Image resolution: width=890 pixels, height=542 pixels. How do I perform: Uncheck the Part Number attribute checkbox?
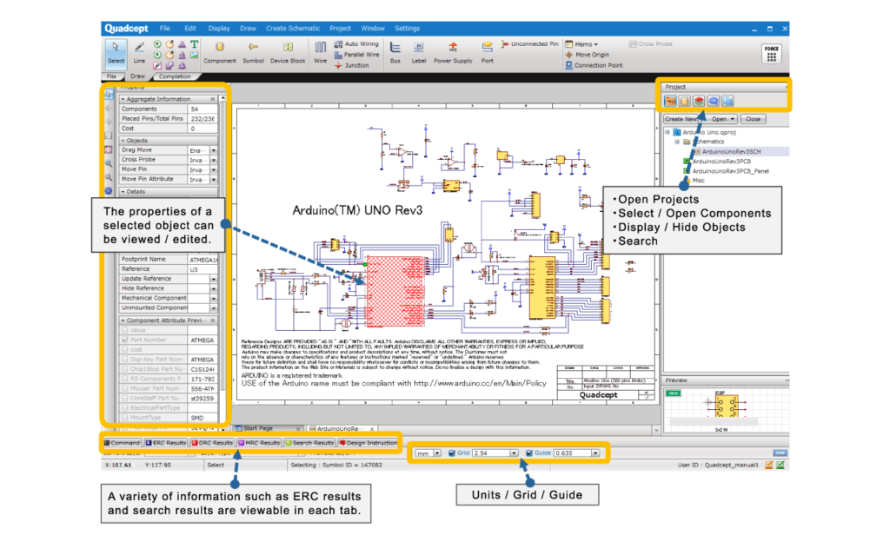click(x=125, y=340)
